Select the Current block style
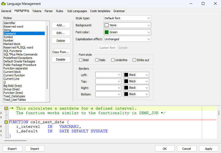Image resolution: width=221 pixels, height=153 pixels. pos(24,72)
